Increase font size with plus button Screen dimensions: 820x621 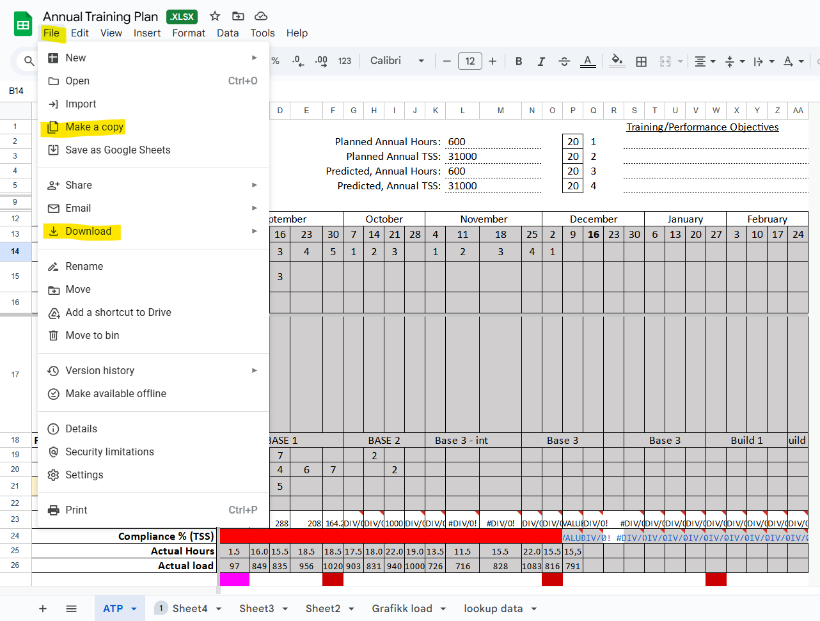click(493, 61)
